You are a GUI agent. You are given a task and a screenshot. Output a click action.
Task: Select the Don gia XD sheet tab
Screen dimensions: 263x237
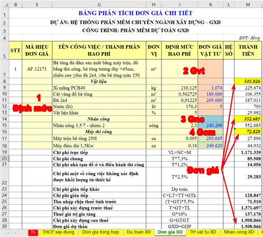click(170, 232)
